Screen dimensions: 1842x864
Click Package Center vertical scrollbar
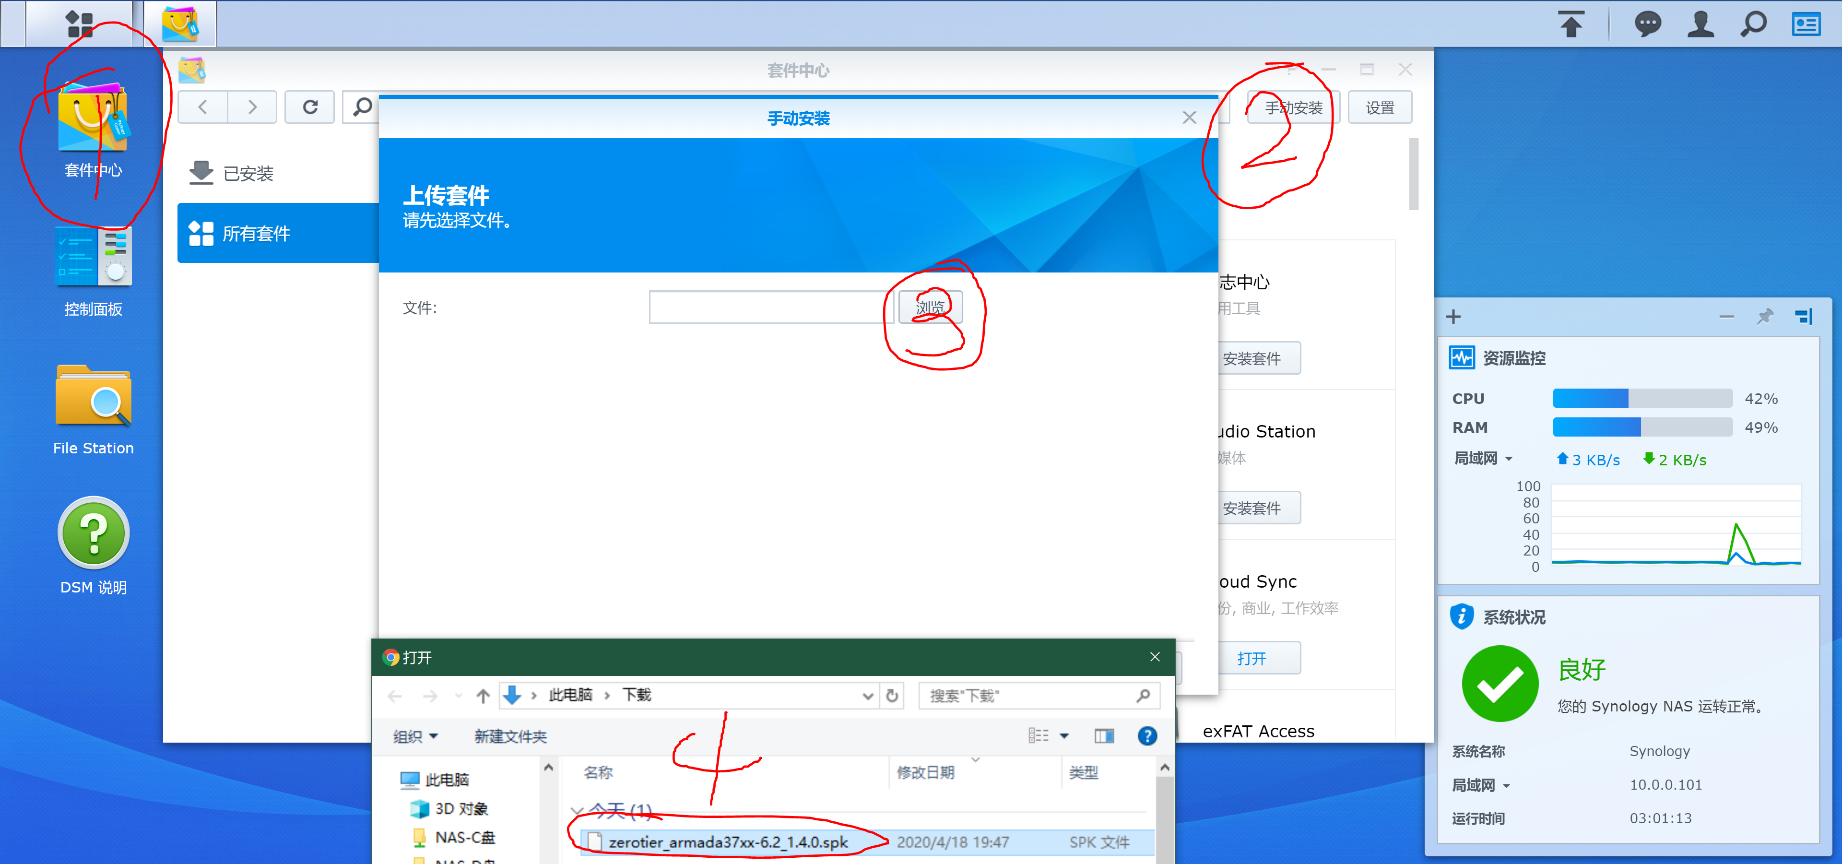click(x=1413, y=174)
